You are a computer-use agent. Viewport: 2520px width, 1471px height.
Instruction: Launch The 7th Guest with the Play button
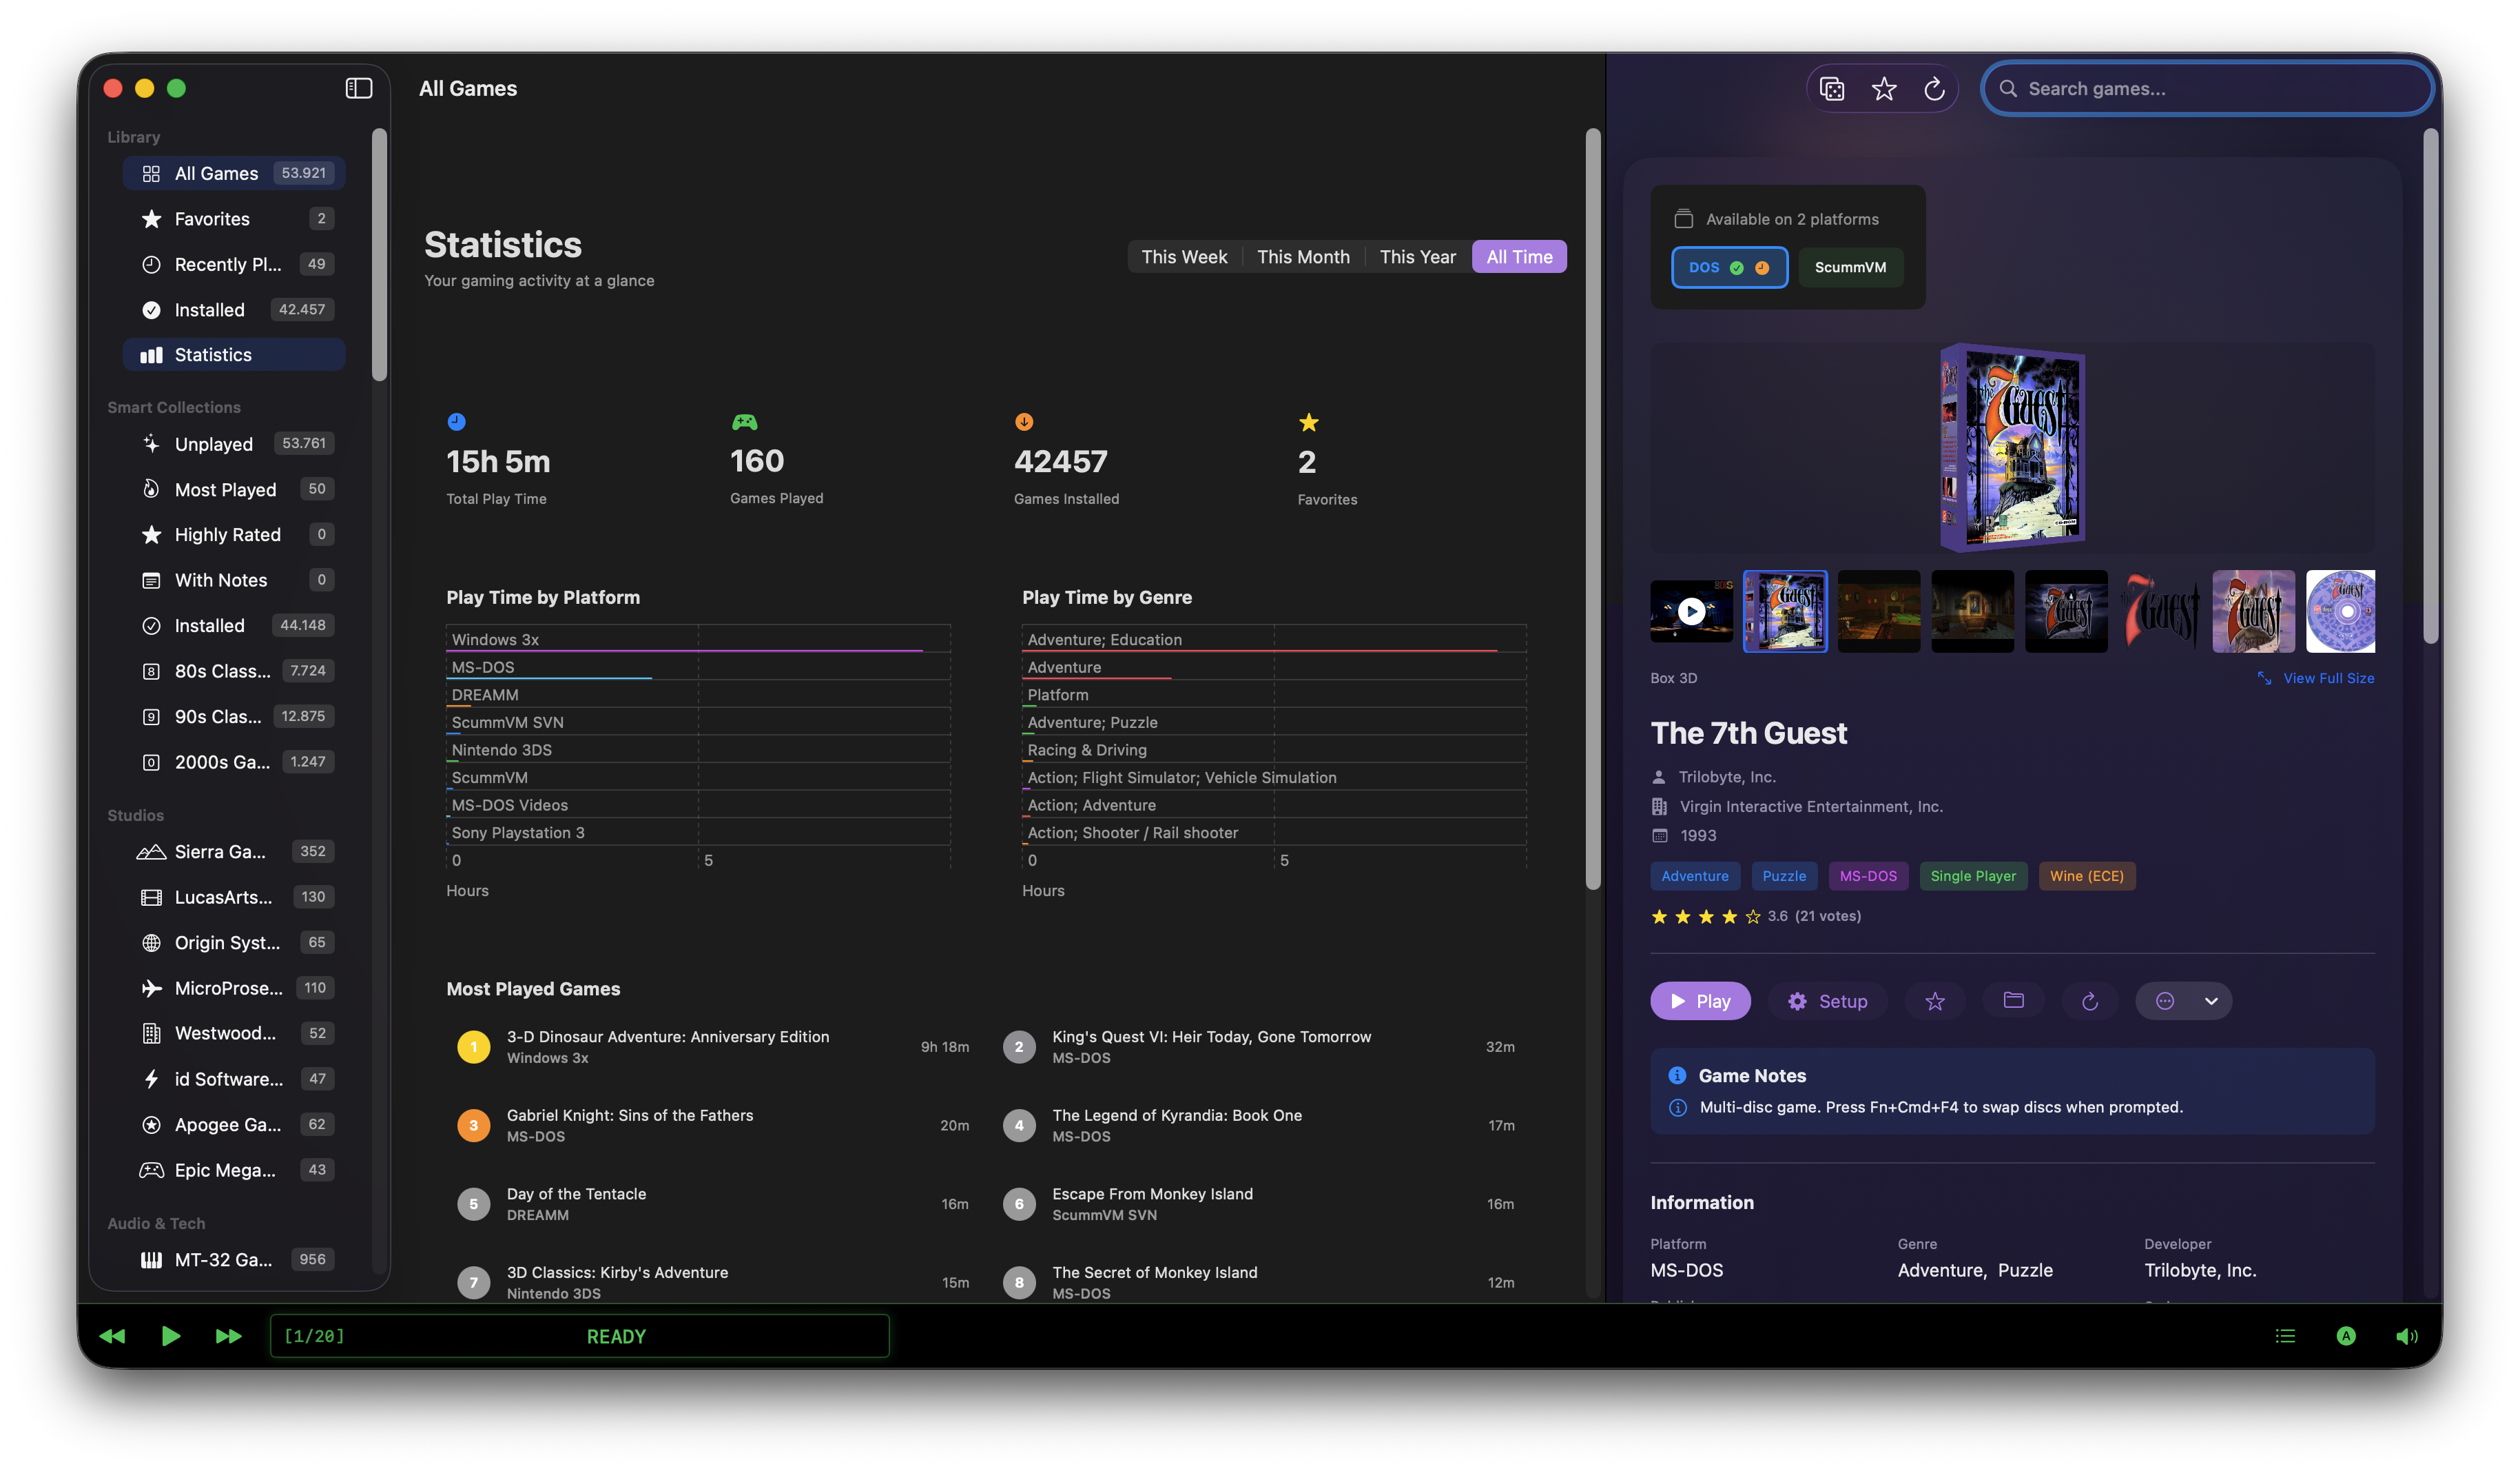tap(1700, 1001)
